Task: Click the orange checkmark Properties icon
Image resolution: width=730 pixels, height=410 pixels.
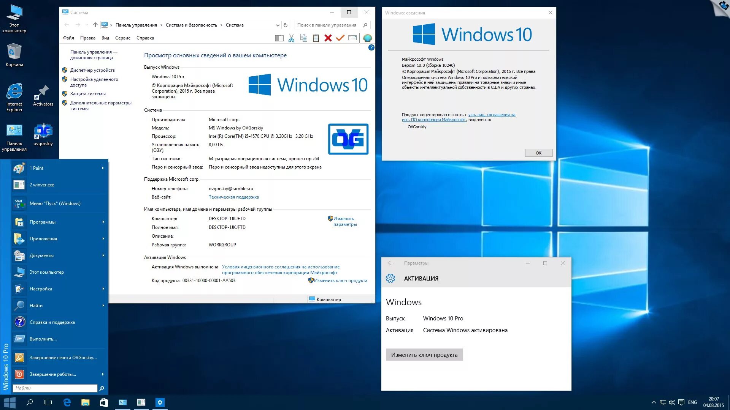Action: (x=340, y=38)
